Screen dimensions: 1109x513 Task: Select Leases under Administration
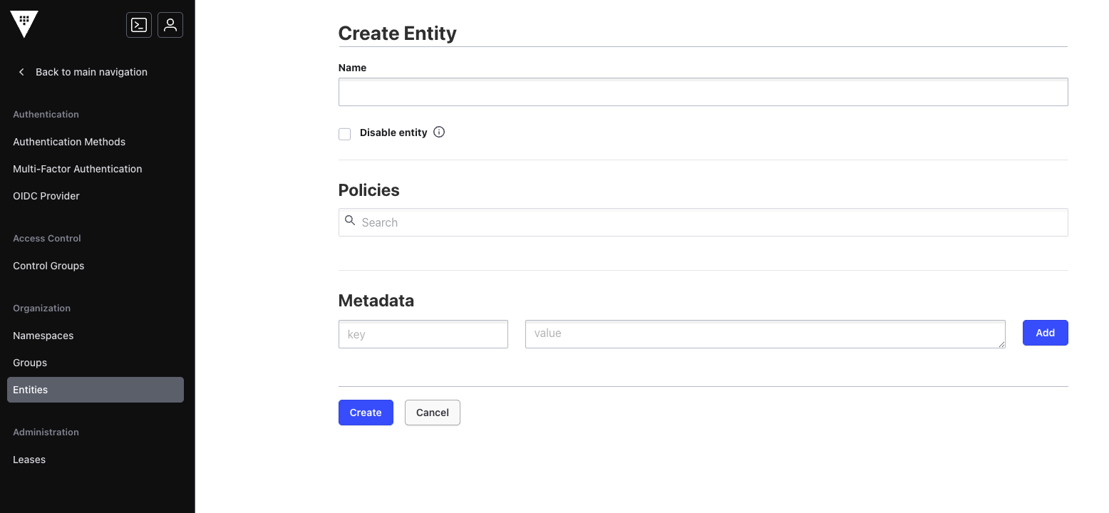(x=29, y=460)
